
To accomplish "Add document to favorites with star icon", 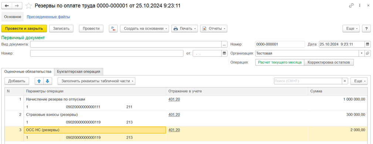I will click(x=28, y=6).
